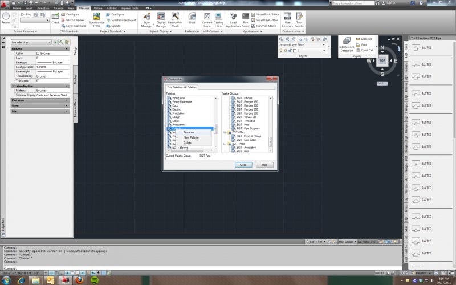Insert the 2x2 TEE tool
The width and height of the screenshot is (456, 285).
(422, 76)
